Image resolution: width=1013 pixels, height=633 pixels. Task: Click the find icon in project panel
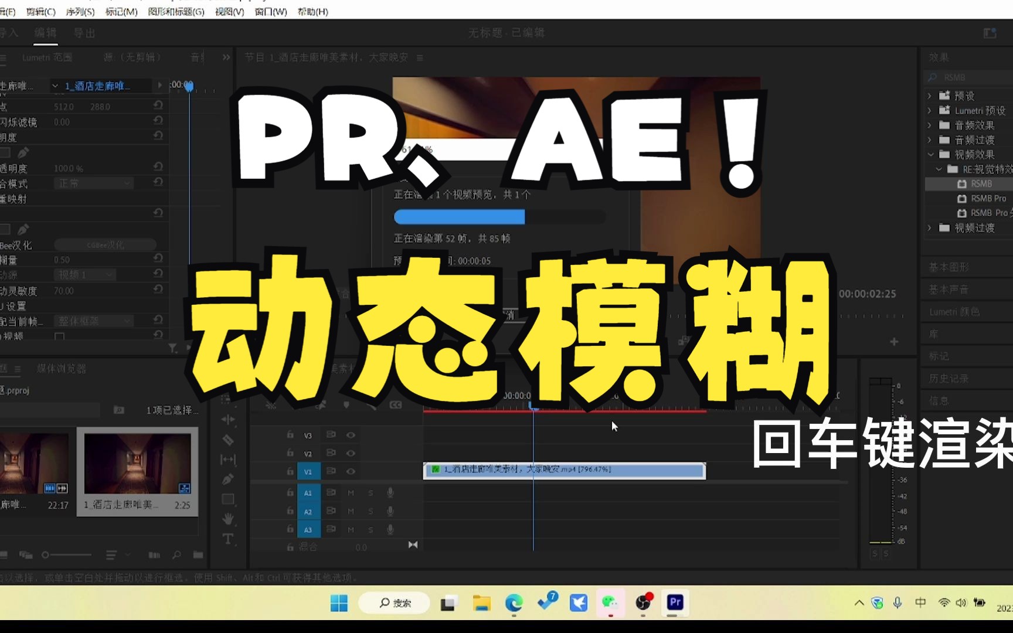click(176, 554)
